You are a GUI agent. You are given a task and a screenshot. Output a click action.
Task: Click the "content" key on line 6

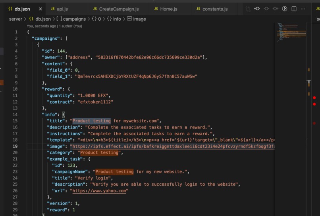pyautogui.click(x=53, y=64)
